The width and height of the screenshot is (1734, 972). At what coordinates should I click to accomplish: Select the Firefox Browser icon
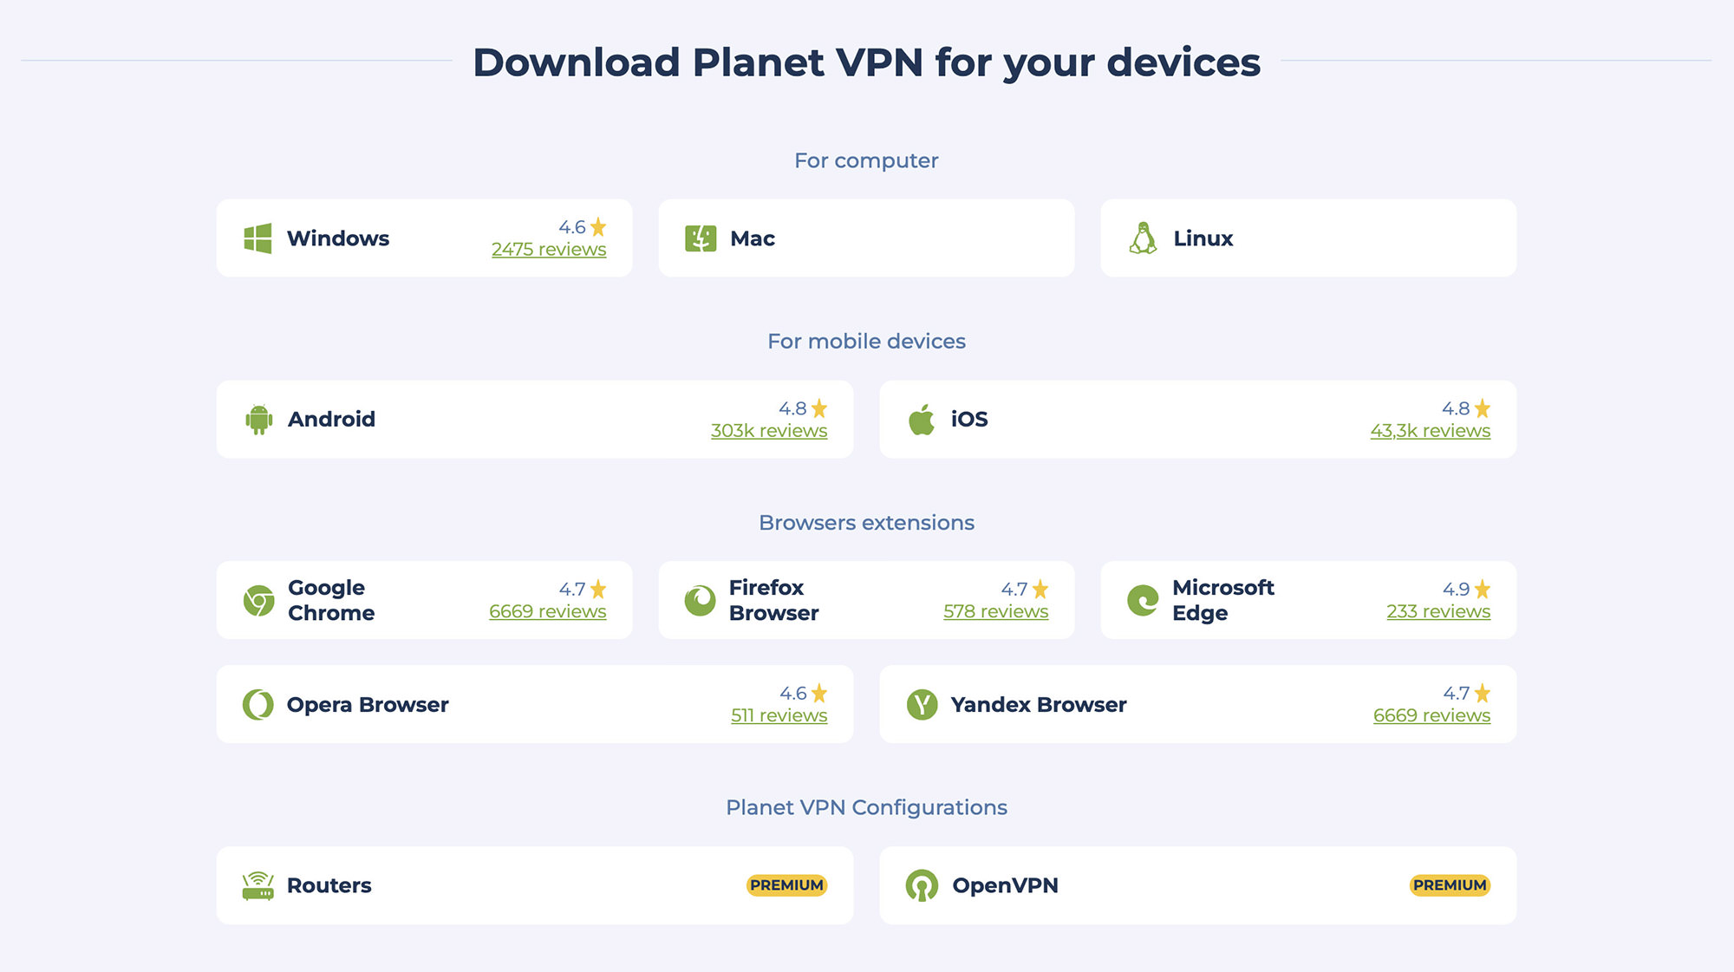(701, 599)
